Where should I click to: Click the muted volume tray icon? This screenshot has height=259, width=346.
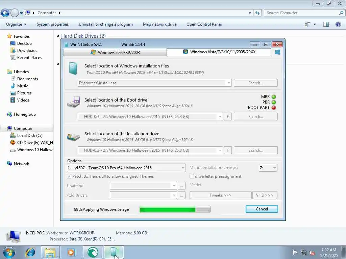coord(312,253)
